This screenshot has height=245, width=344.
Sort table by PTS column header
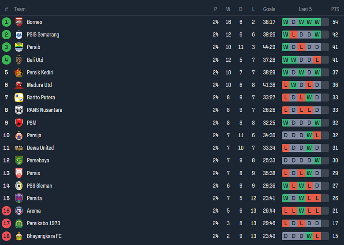335,9
